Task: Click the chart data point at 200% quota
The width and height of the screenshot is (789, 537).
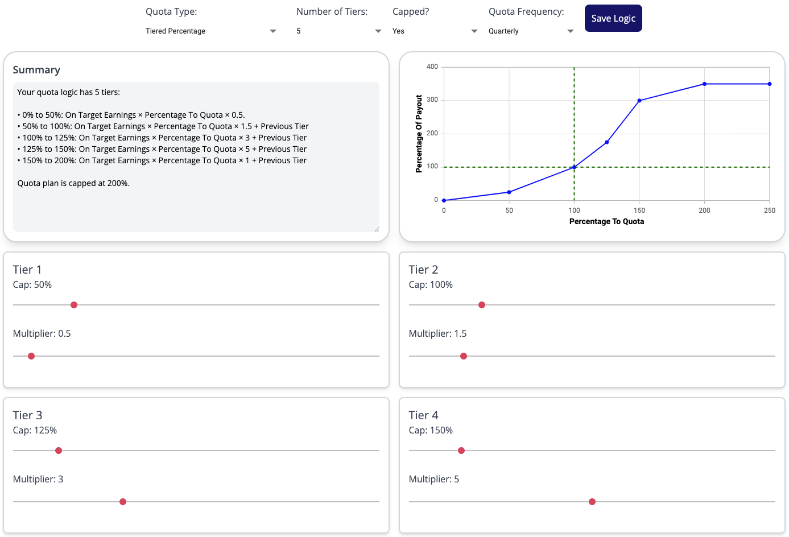Action: (x=704, y=84)
